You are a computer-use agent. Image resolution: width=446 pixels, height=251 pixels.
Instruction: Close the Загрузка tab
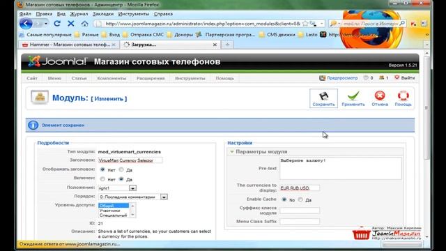click(215, 45)
